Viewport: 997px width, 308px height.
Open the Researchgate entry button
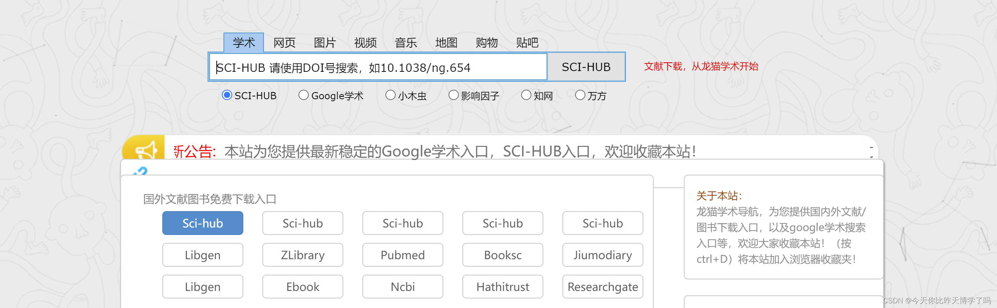click(x=603, y=287)
